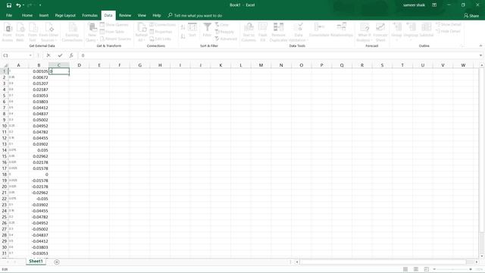Expand the formula bar
The image size is (485, 273).
coord(480,55)
